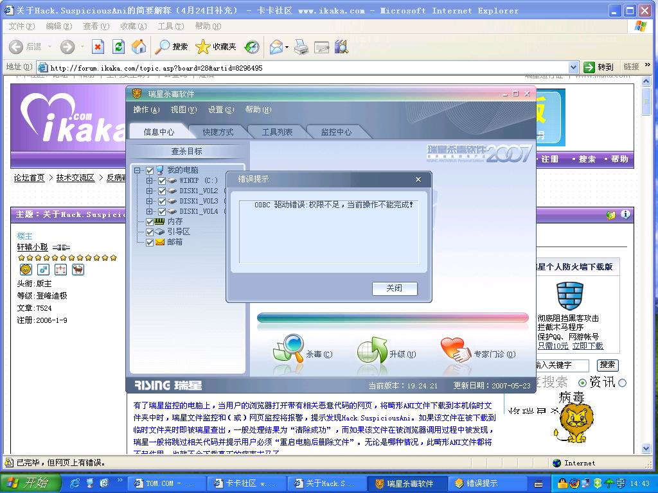Screen dimensions: 658x493
Task: Click the Research binoculars icon in IE toolbar
Action: pos(342,46)
